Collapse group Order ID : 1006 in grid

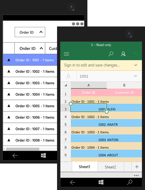point(9,117)
